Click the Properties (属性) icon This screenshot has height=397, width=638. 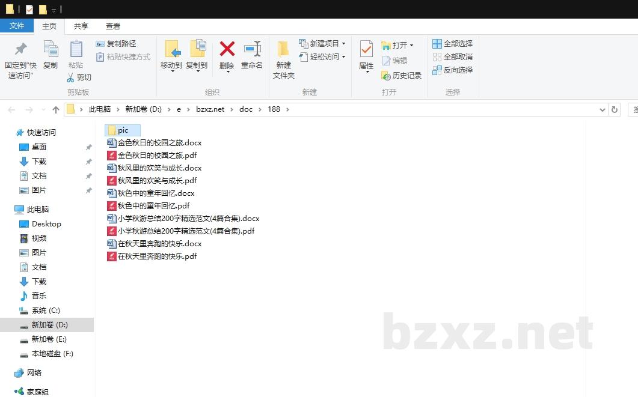366,49
